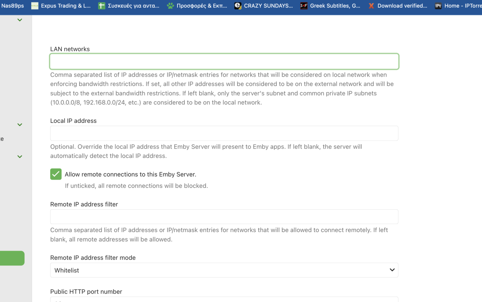Focus the LAN networks input field
The height and width of the screenshot is (302, 482).
click(x=224, y=61)
